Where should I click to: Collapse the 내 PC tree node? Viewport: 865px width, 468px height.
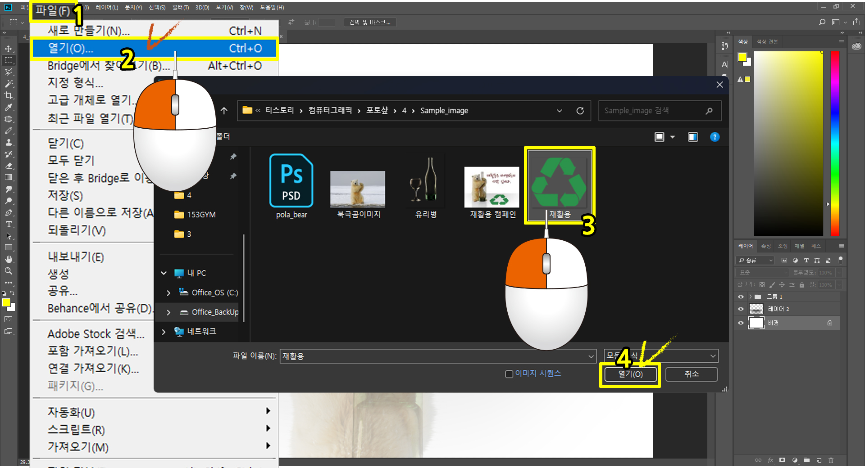164,273
